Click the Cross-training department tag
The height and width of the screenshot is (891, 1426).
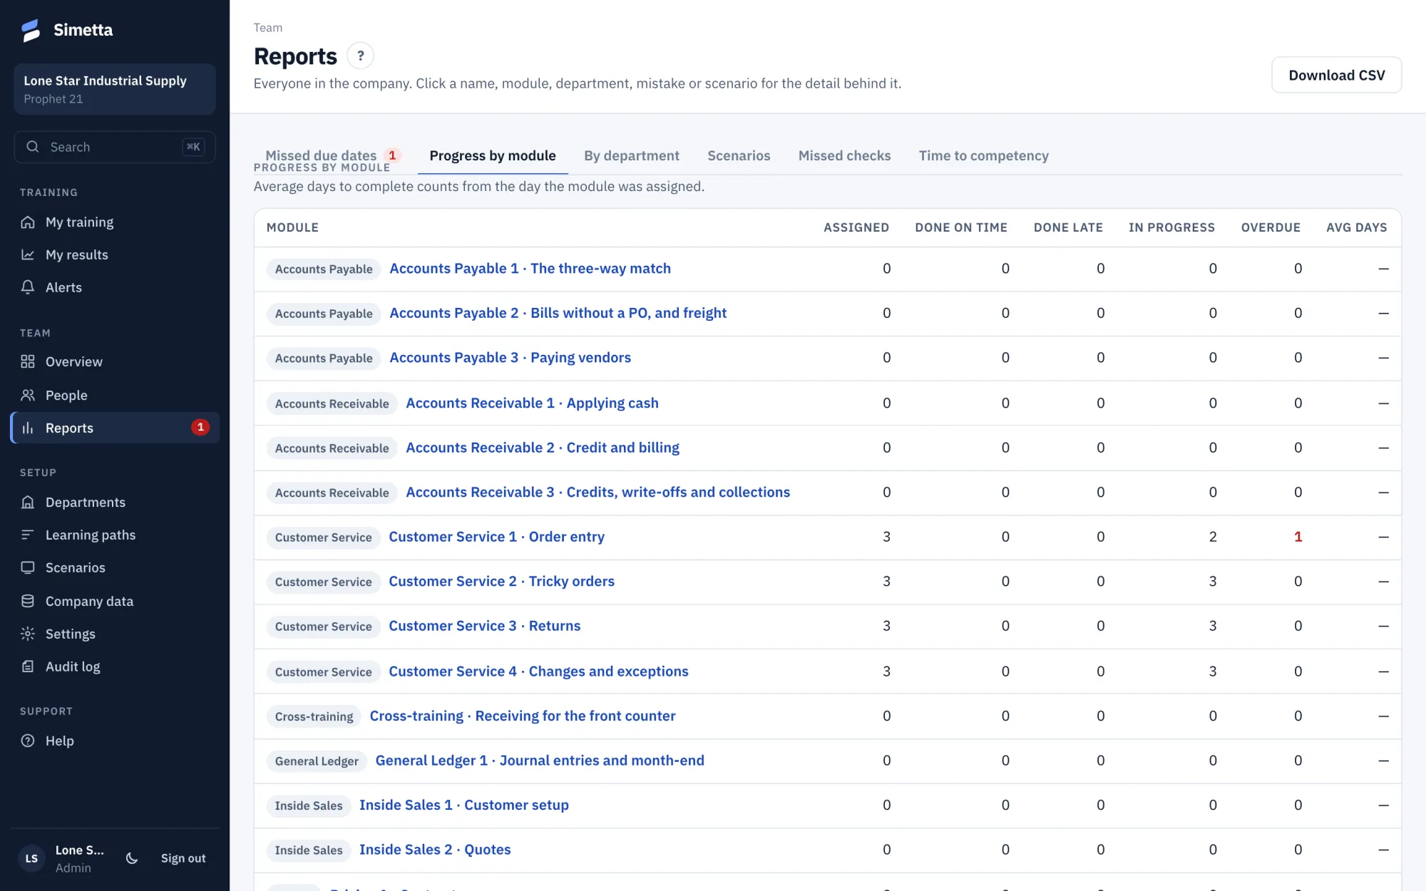[314, 716]
